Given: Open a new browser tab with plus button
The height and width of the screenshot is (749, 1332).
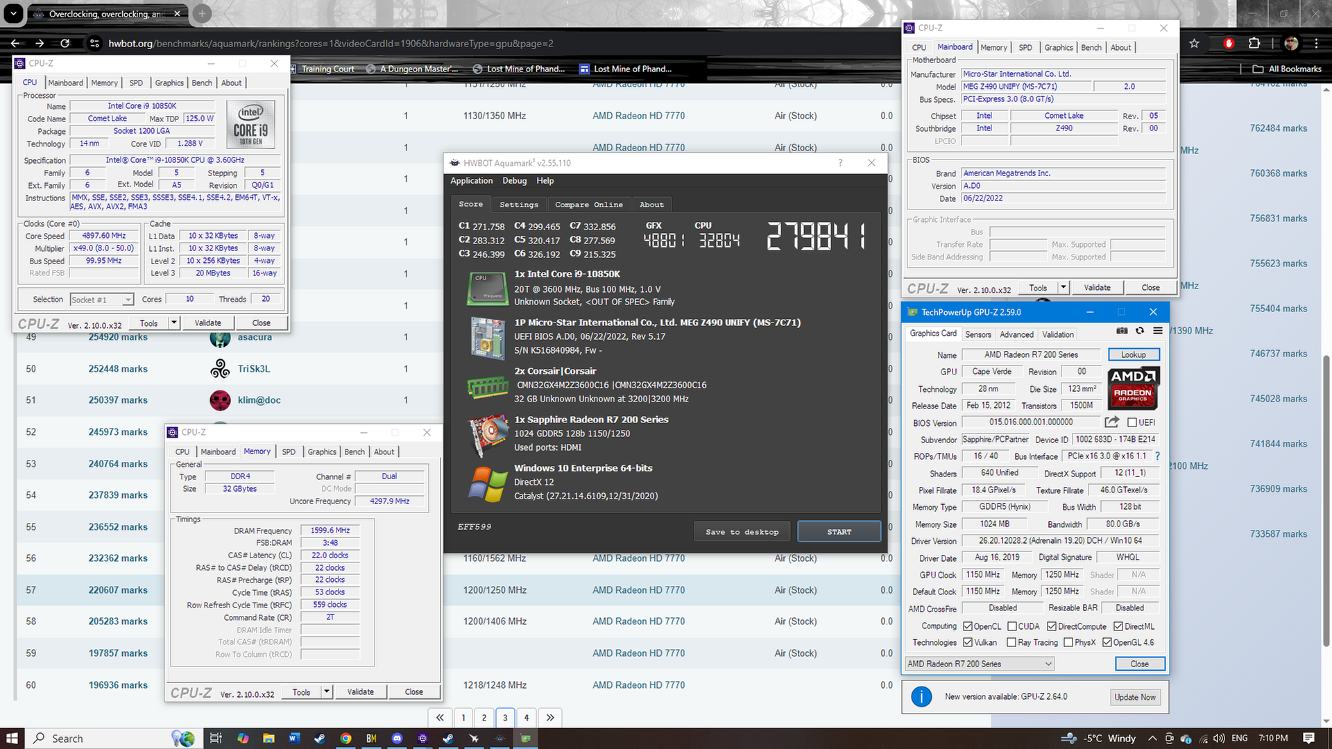Looking at the screenshot, I should (x=202, y=13).
